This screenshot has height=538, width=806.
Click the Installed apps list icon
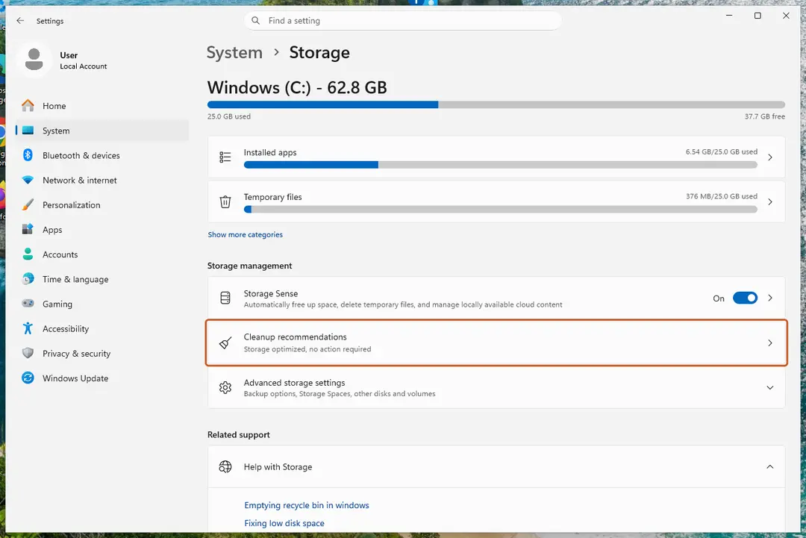click(x=225, y=157)
